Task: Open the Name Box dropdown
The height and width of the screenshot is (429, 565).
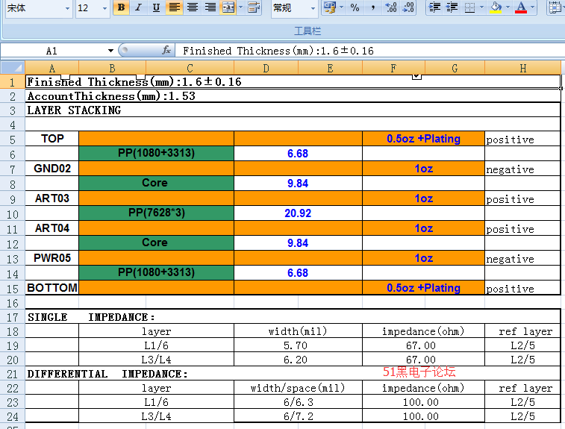Action: click(x=110, y=51)
